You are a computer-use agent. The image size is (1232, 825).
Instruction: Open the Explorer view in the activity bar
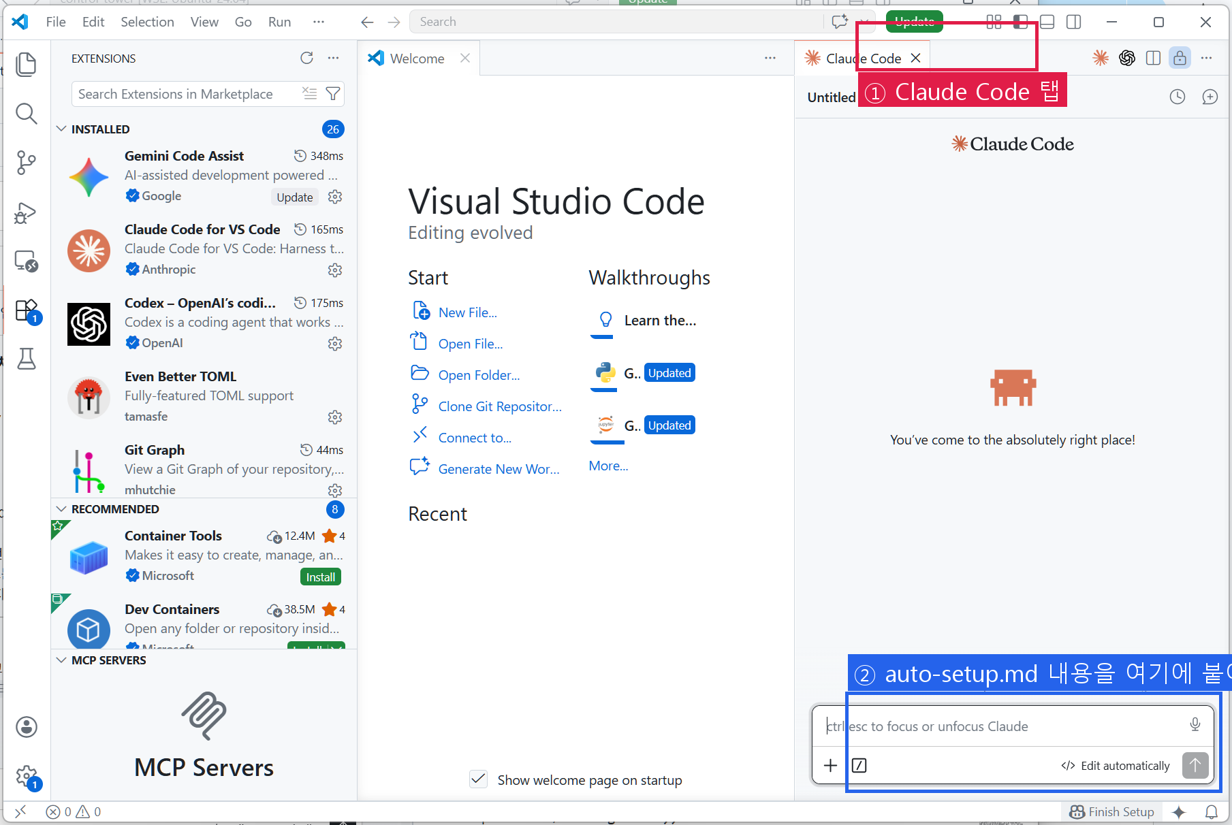click(26, 65)
